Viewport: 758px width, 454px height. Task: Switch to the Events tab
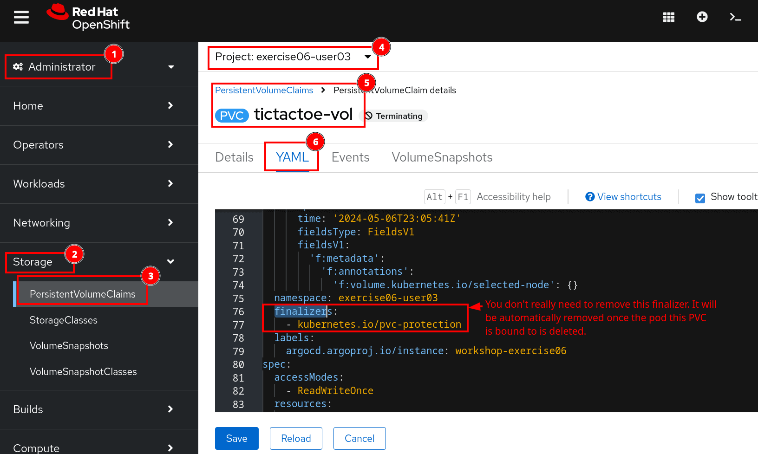point(350,157)
